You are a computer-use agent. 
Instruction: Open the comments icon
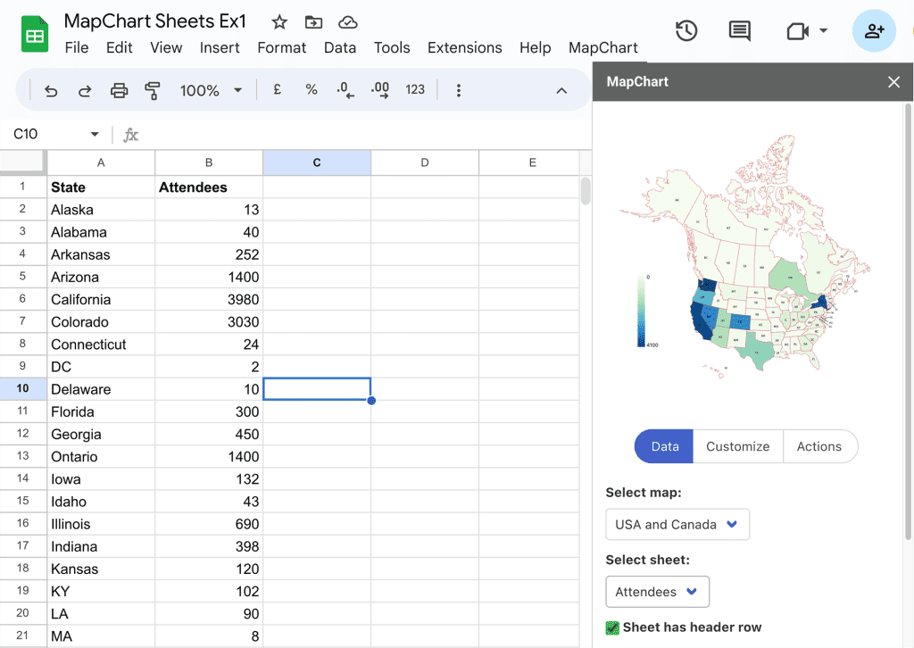[739, 30]
